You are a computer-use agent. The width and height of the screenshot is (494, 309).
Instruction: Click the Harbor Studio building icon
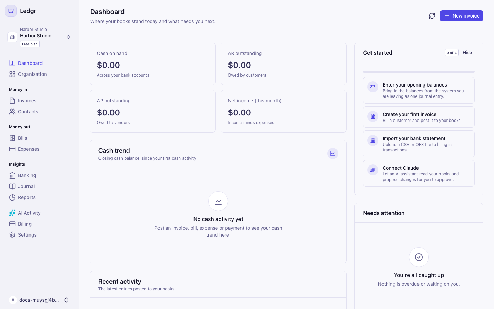tap(12, 37)
